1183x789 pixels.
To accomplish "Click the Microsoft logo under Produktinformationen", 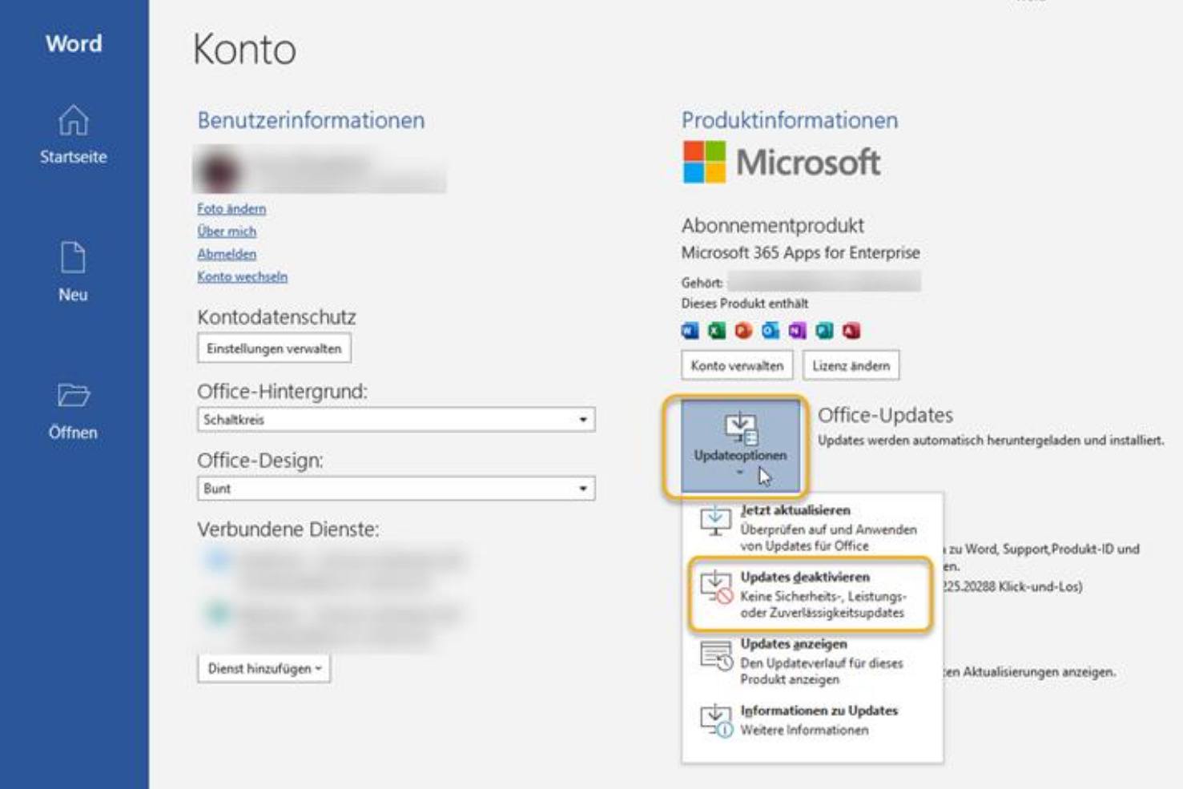I will point(782,163).
